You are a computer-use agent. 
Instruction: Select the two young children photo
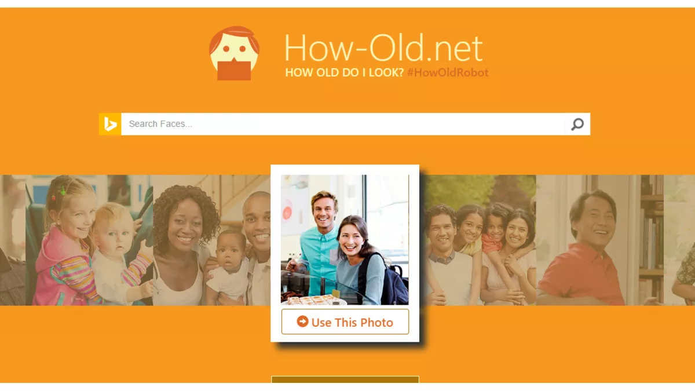coord(89,240)
